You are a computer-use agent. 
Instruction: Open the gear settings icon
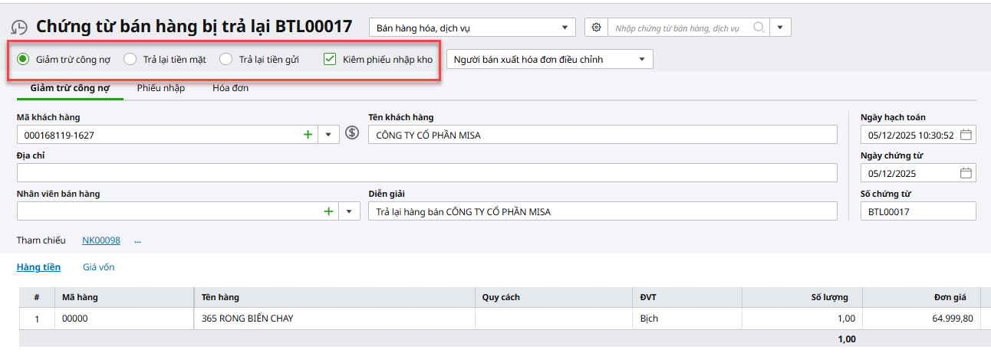pyautogui.click(x=596, y=28)
